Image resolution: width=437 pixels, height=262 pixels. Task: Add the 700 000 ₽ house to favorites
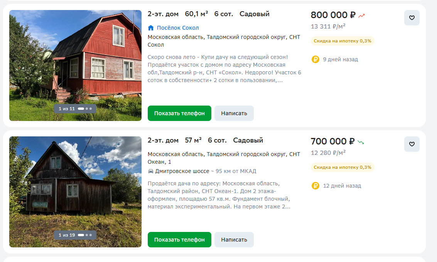412,144
